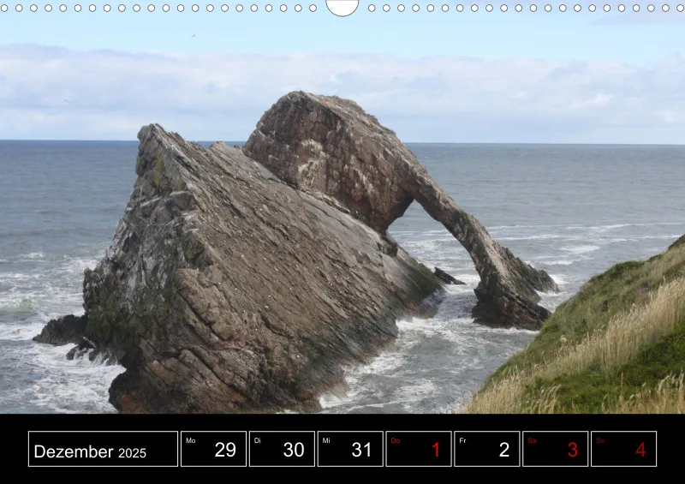This screenshot has height=484, width=685.
Task: Click the first spiral binding hole at left
Action: (4, 8)
